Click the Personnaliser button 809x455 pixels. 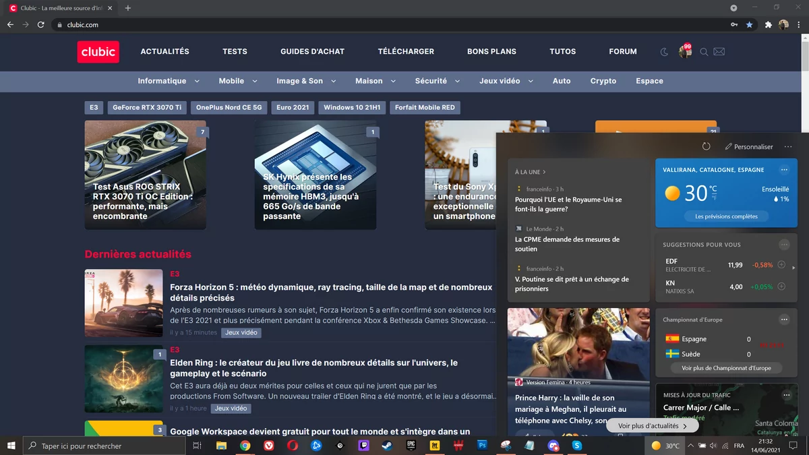click(x=749, y=146)
